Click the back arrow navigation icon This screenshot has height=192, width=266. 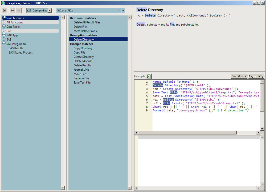click(12, 10)
